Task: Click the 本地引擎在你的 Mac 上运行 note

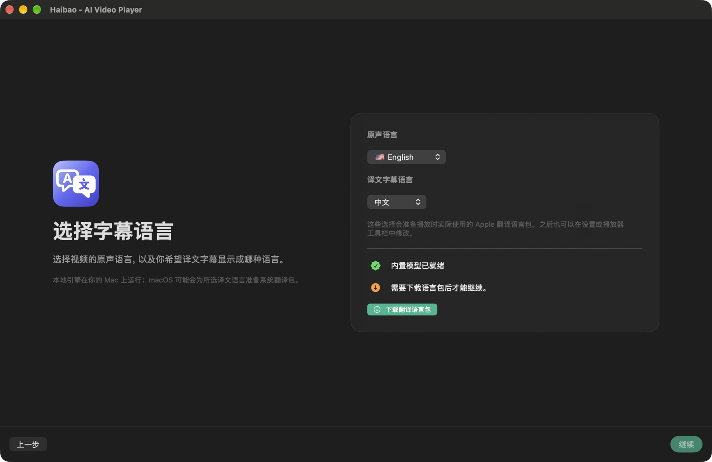Action: coord(177,280)
